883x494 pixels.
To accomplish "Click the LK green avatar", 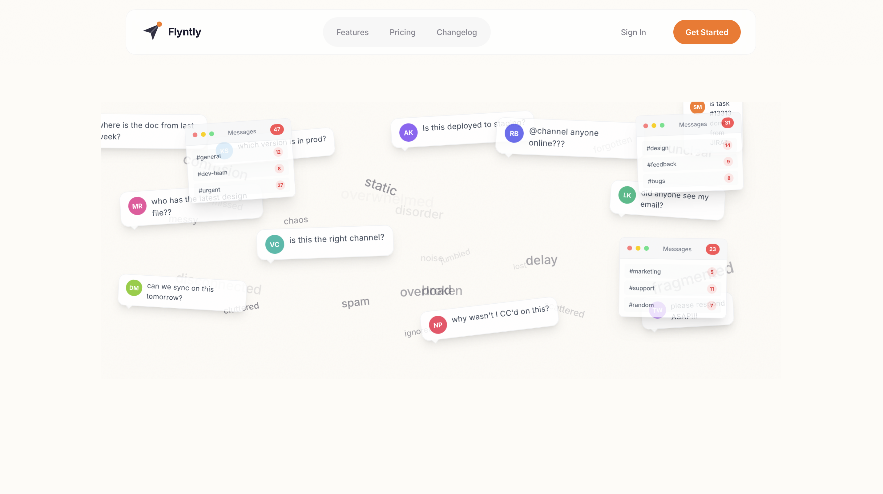I will (627, 195).
